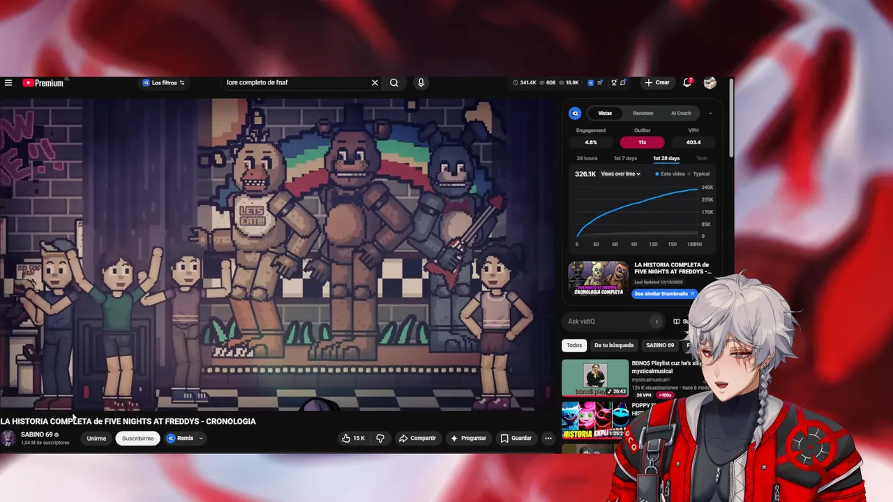893x502 pixels.
Task: Start voice search with the microphone icon
Action: coord(421,82)
